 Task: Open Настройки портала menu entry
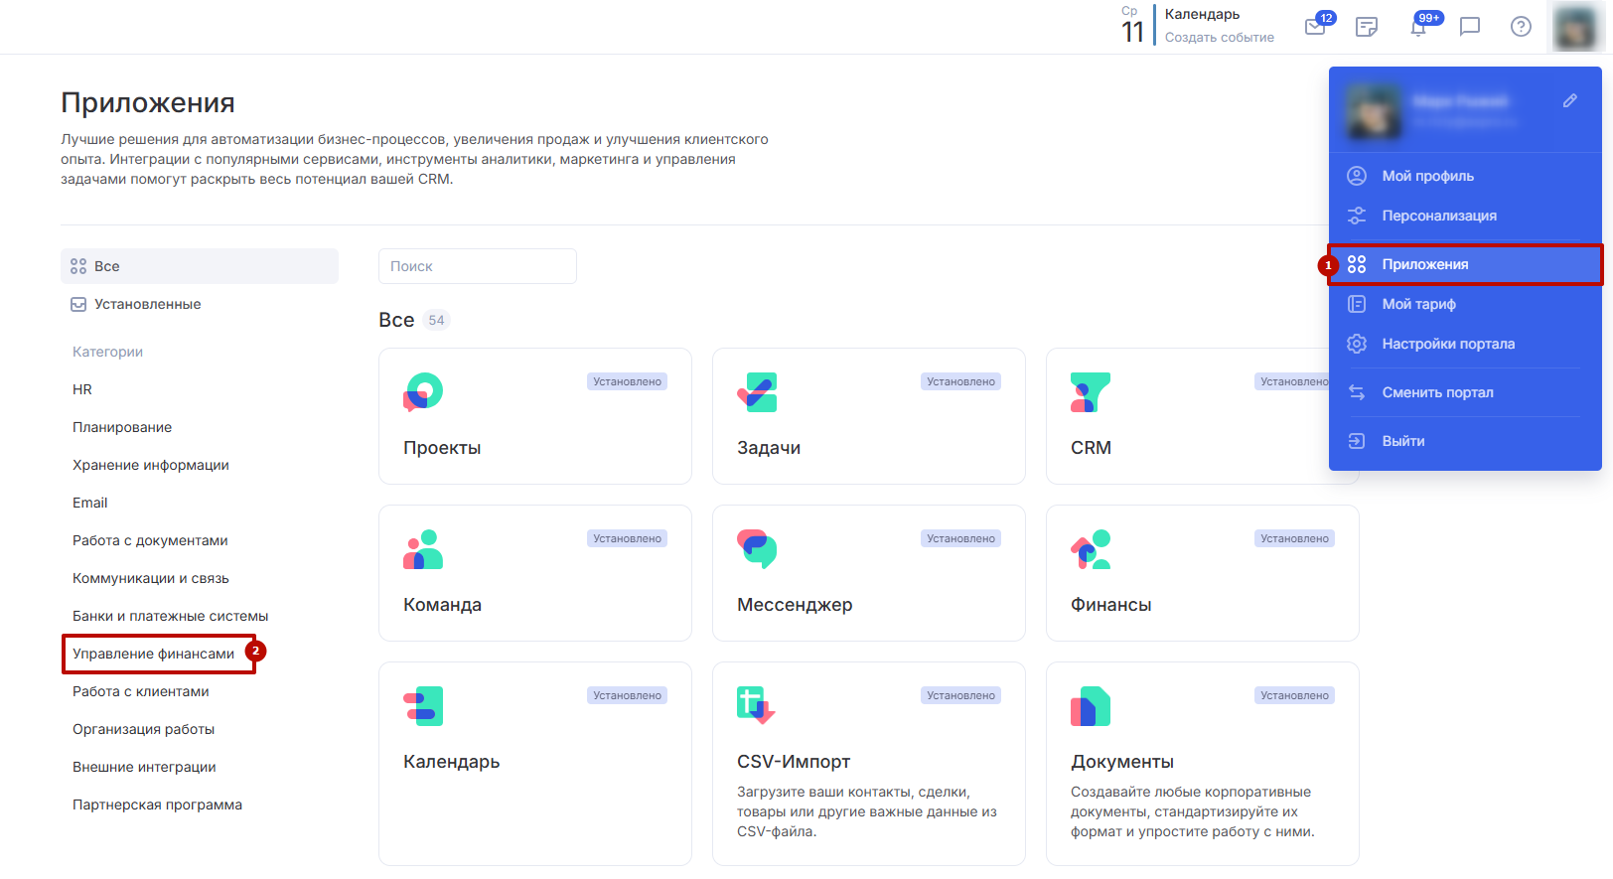(1447, 344)
